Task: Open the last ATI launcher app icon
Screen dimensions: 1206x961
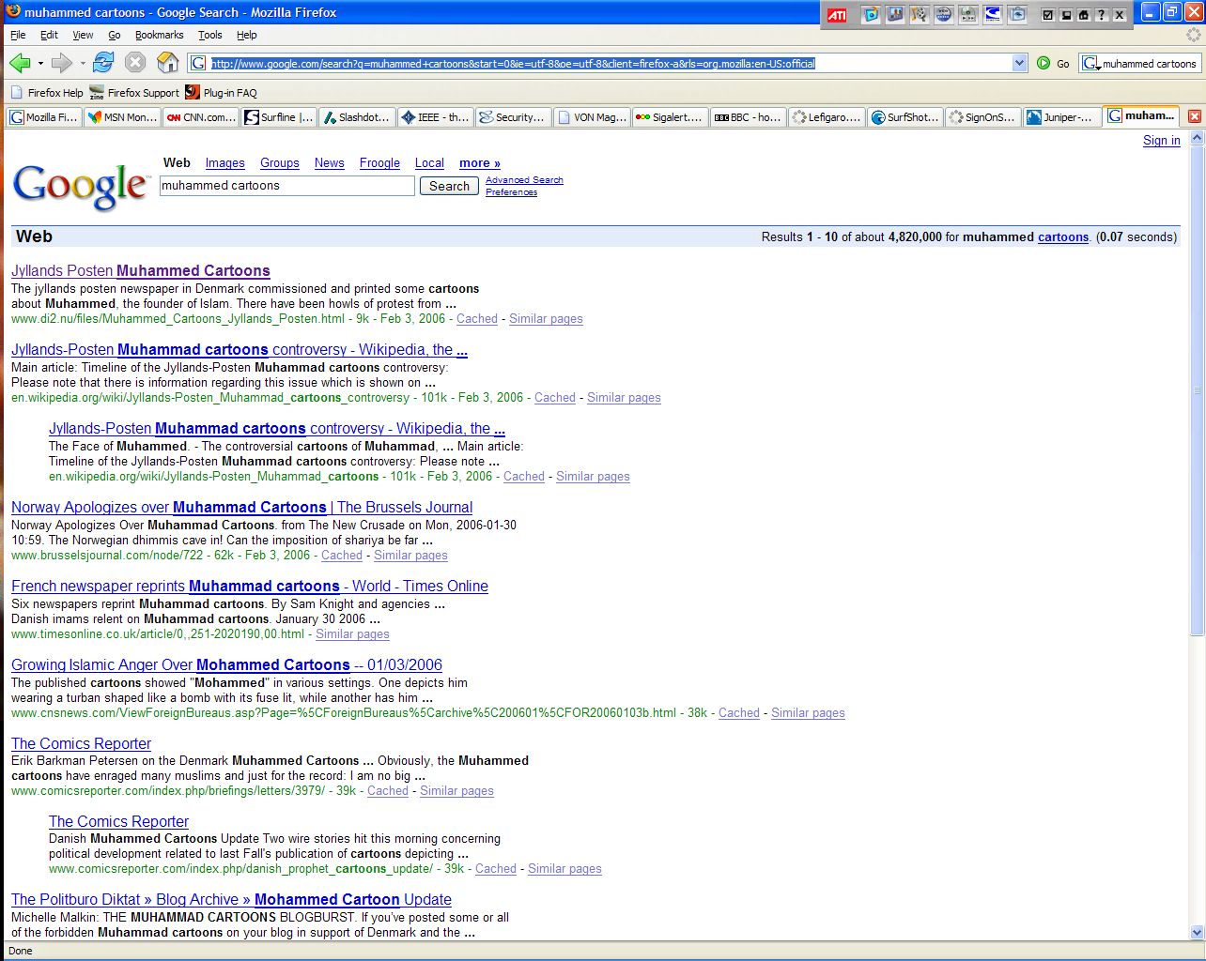Action: tap(1017, 14)
